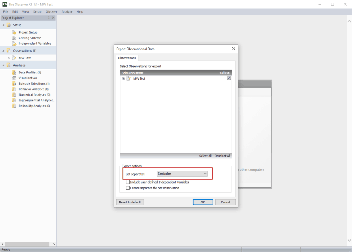Expand MW Test in the observations list
The image size is (352, 252).
[x=123, y=78]
